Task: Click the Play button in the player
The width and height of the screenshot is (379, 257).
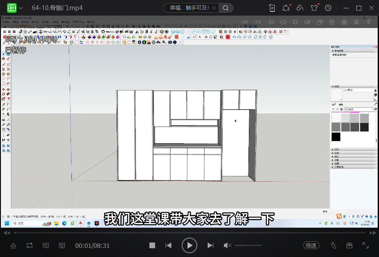Action: 189,246
